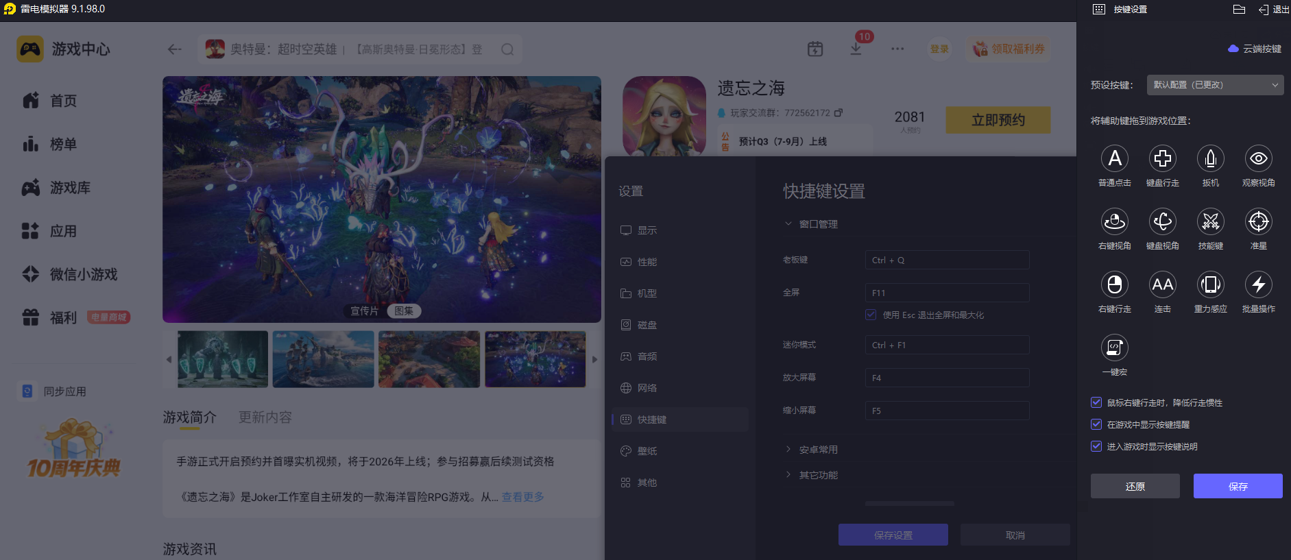1291x560 pixels.
Task: Click the 迷你模式 shortcut field Ctrl + F1
Action: pos(947,345)
